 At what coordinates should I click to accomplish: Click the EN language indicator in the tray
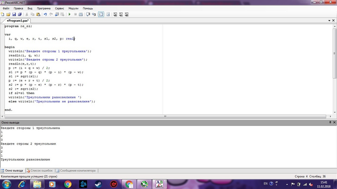(x=265, y=184)
